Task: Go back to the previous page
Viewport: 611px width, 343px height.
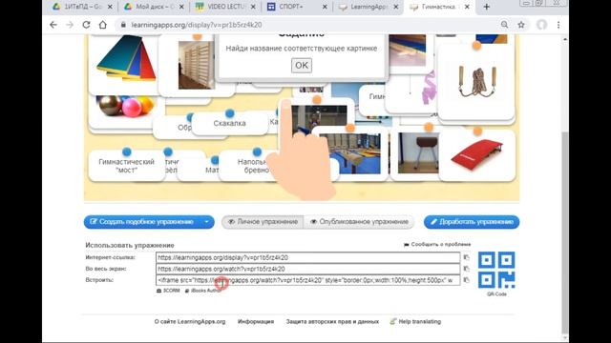Action: [53, 25]
